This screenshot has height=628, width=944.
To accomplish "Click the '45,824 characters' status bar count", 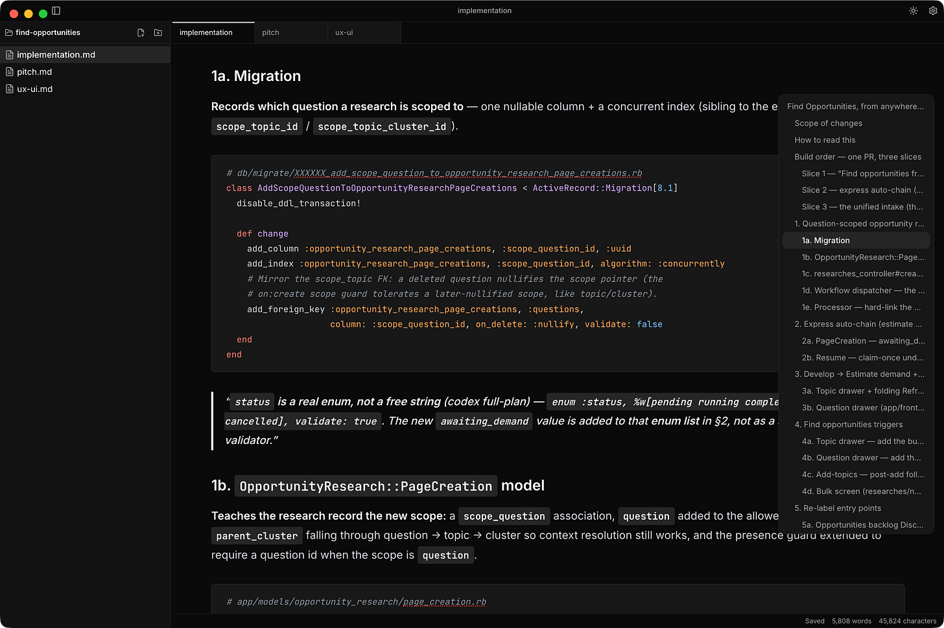I will coord(908,621).
